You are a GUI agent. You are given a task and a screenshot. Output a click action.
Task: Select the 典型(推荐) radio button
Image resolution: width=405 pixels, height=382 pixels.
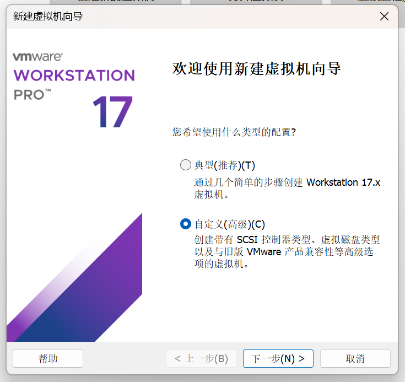pyautogui.click(x=186, y=165)
